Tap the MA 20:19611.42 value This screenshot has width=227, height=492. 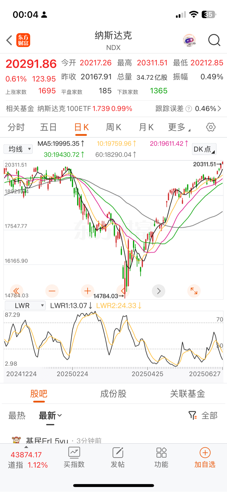(x=169, y=144)
